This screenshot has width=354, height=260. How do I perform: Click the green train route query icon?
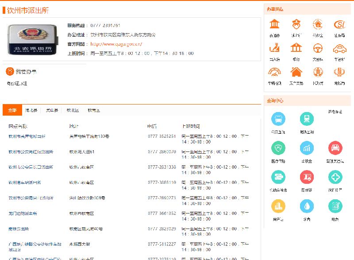click(x=307, y=119)
